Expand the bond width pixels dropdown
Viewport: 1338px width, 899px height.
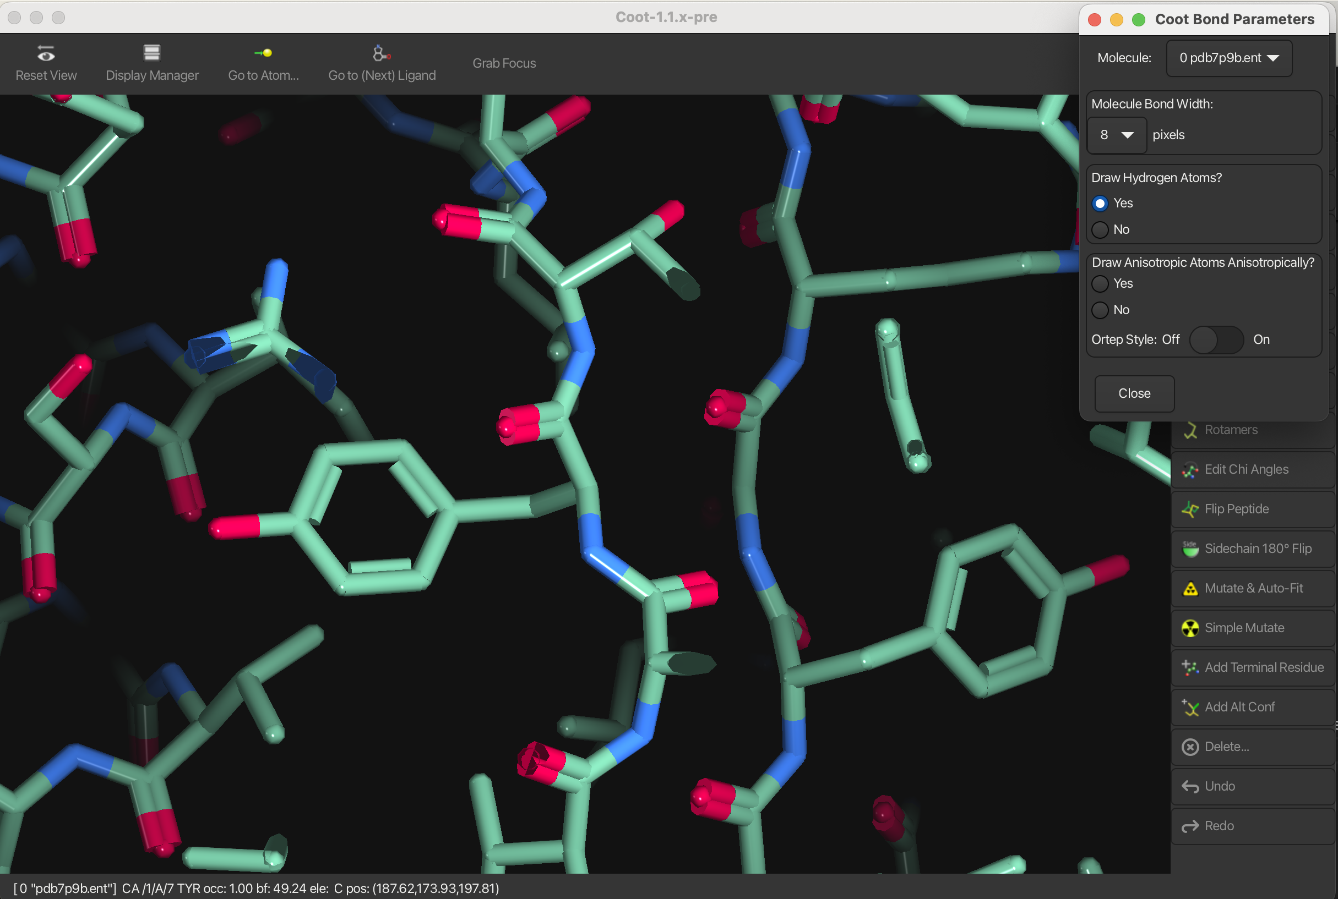click(x=1116, y=135)
